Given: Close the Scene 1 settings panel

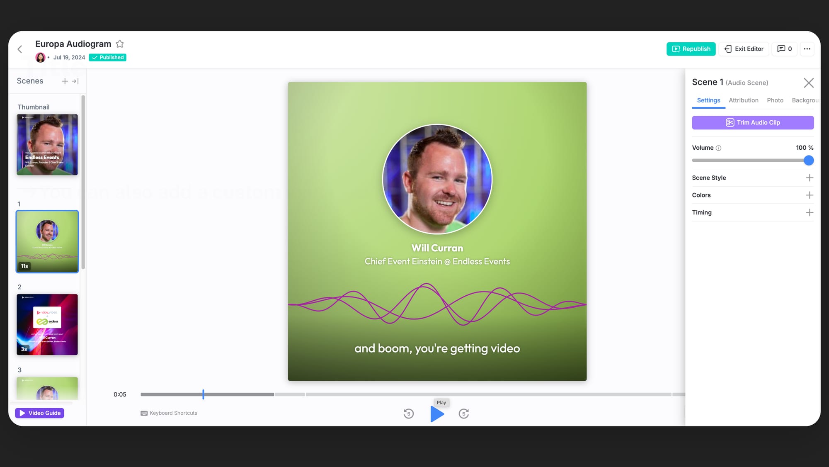Looking at the screenshot, I should pos(808,83).
